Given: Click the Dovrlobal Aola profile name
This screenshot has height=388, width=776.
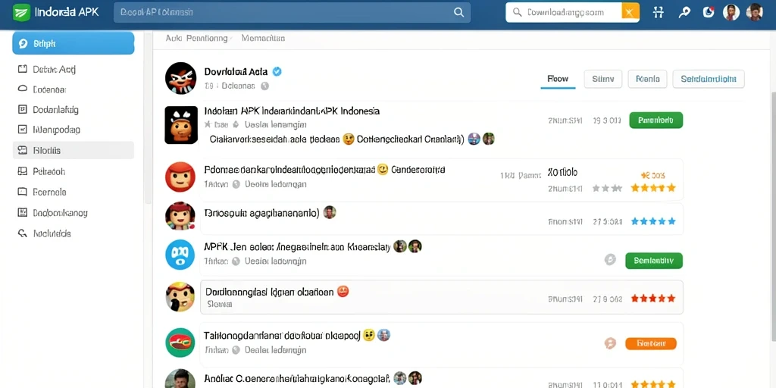Looking at the screenshot, I should (x=236, y=72).
